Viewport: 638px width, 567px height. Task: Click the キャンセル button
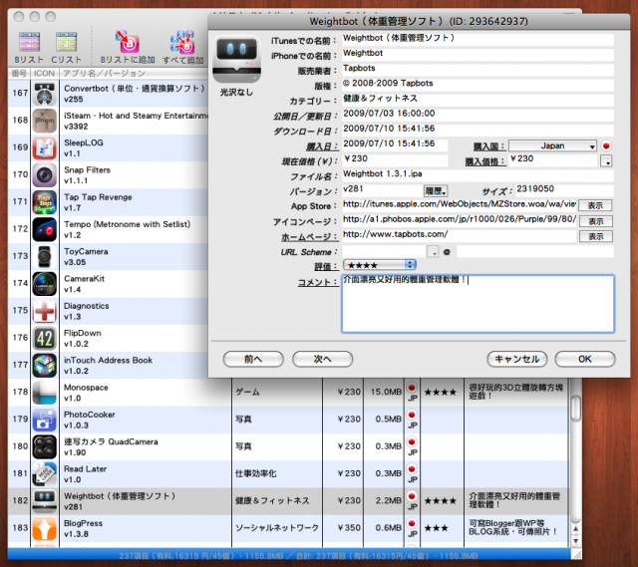point(516,359)
